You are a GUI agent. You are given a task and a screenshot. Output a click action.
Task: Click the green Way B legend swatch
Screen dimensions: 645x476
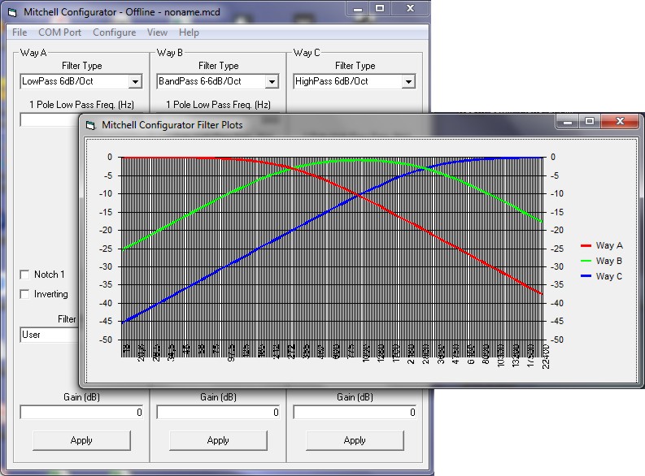click(586, 261)
